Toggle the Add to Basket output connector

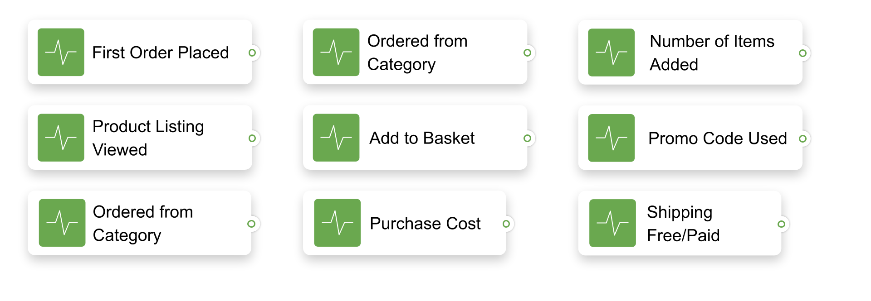pos(528,138)
